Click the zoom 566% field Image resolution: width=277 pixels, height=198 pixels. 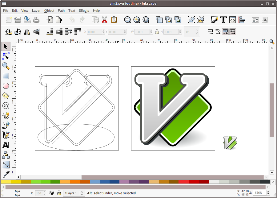(x=260, y=193)
